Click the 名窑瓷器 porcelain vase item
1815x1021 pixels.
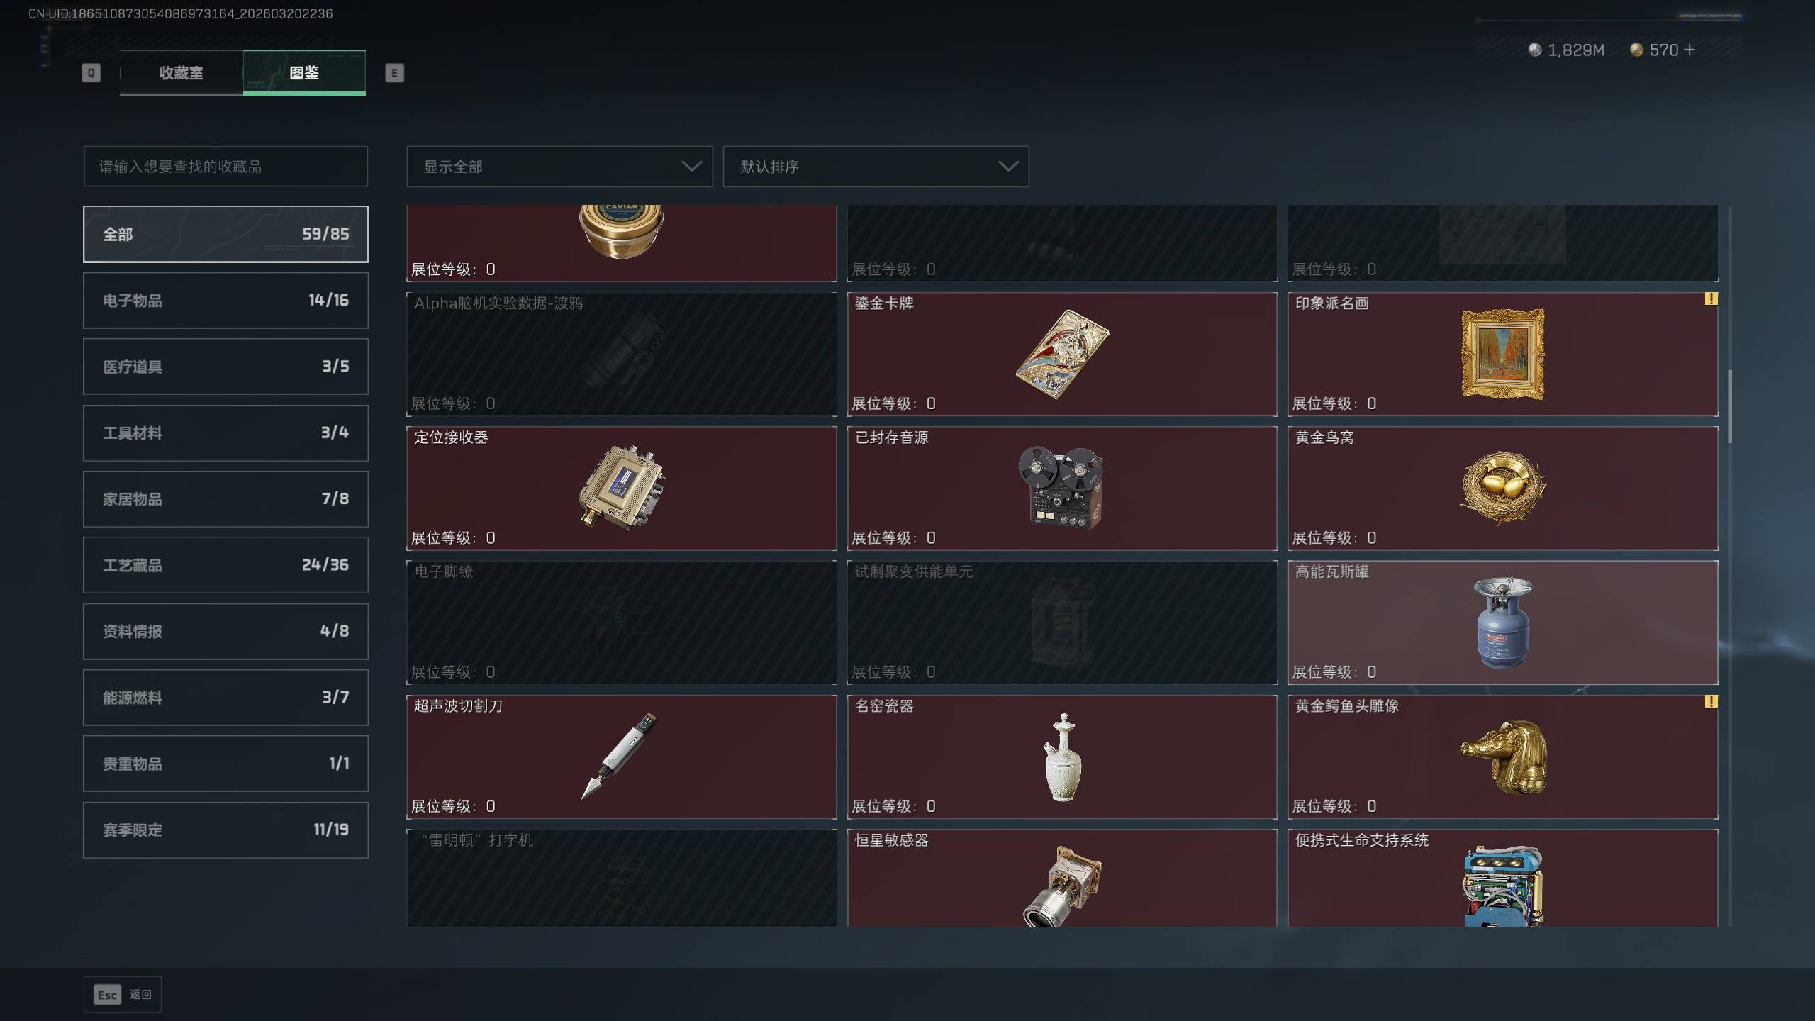click(x=1062, y=757)
